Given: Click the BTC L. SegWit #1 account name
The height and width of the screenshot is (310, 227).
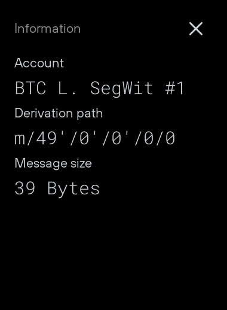Looking at the screenshot, I should [x=100, y=88].
